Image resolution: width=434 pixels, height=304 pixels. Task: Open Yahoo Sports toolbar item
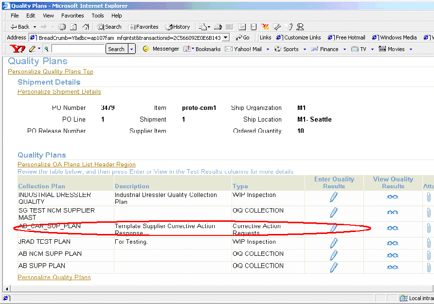pyautogui.click(x=287, y=49)
